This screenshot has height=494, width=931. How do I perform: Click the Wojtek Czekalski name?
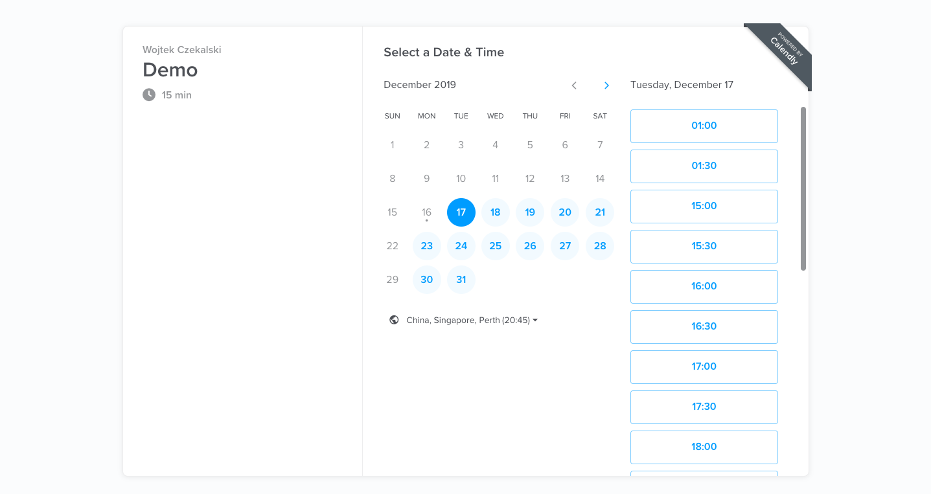click(x=182, y=50)
